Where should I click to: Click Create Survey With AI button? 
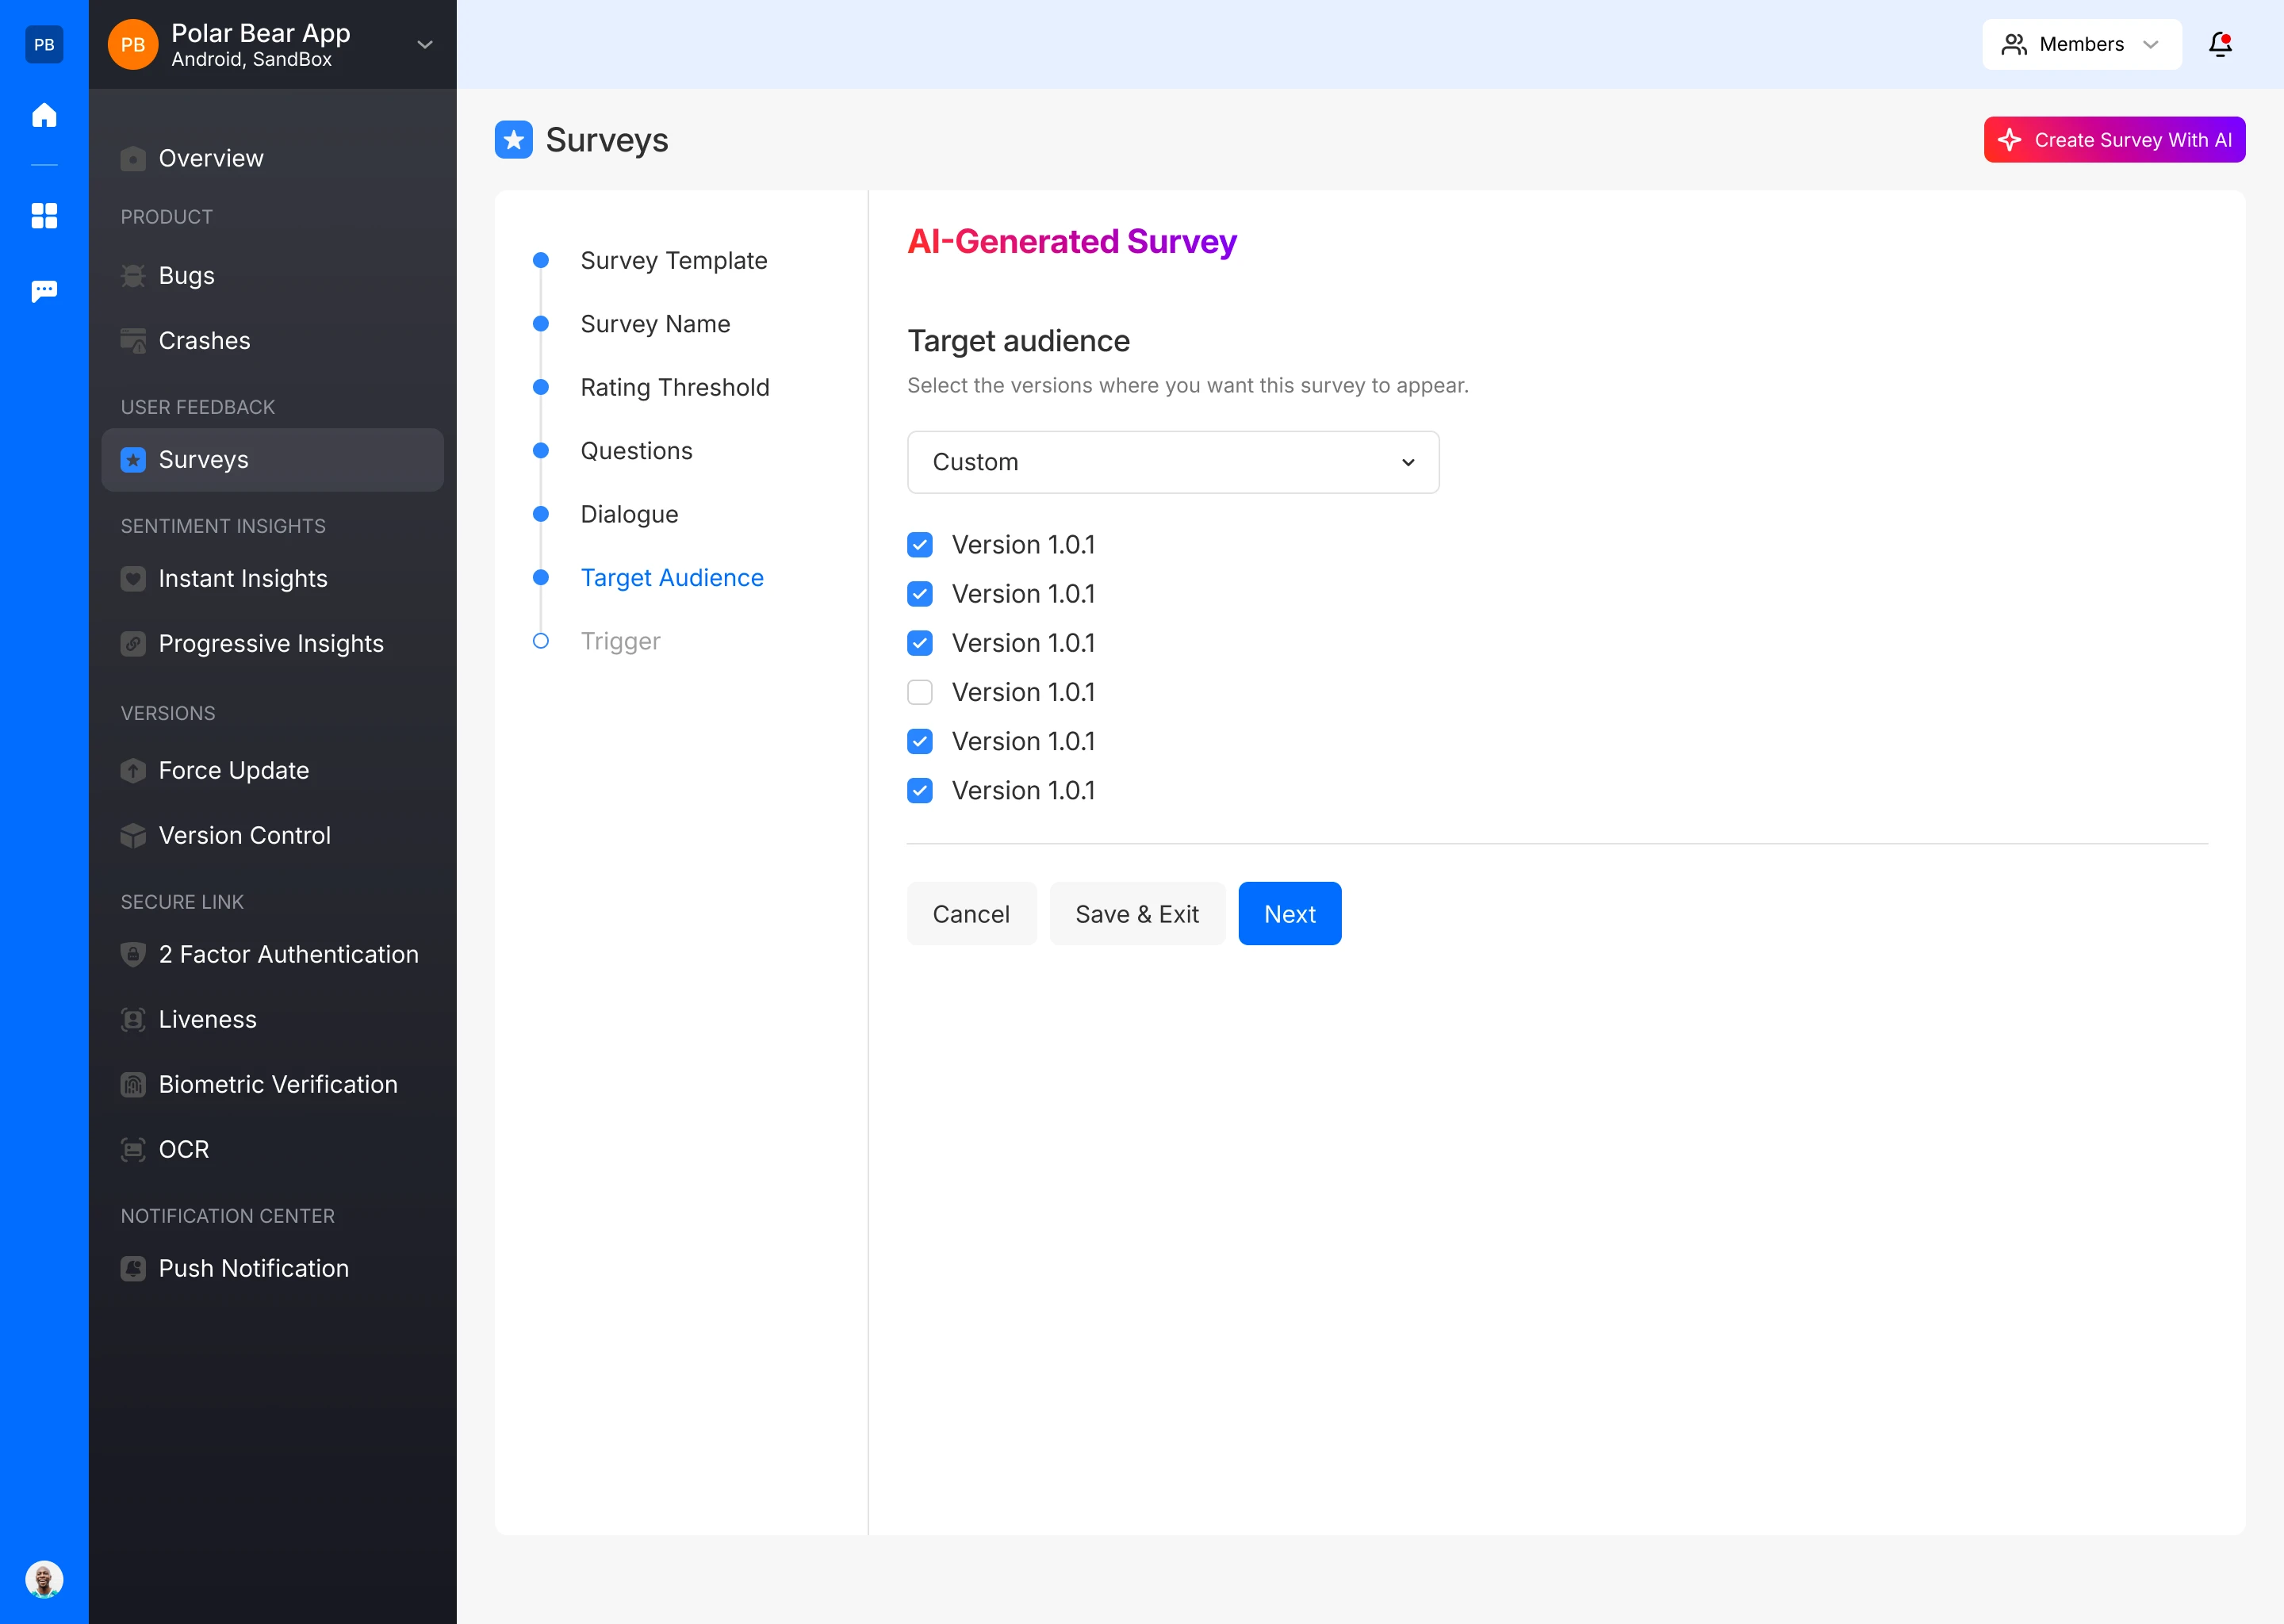pos(2113,140)
